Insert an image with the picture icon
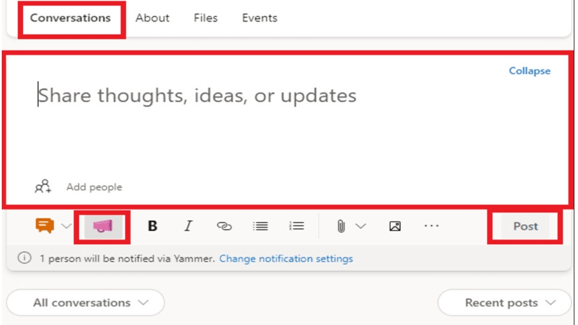Screen dimensions: 578x325 tap(395, 226)
